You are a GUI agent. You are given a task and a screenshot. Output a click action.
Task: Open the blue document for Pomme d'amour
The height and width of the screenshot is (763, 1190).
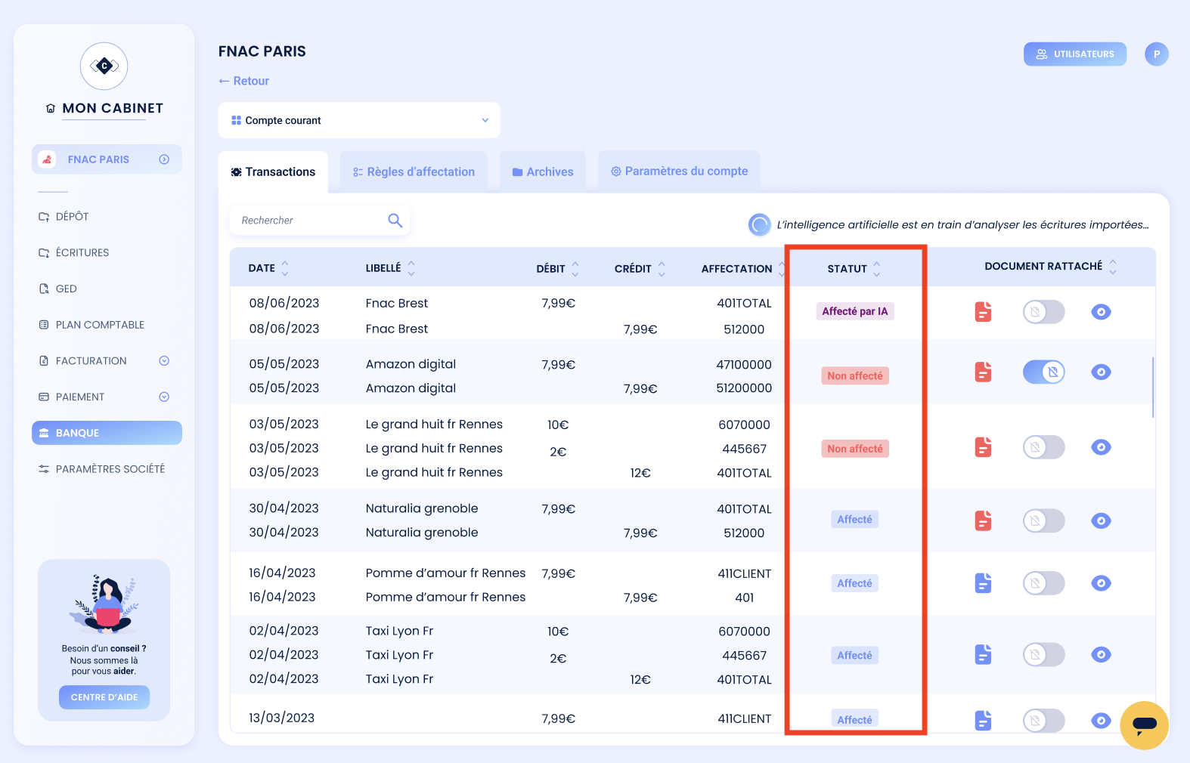coord(983,583)
